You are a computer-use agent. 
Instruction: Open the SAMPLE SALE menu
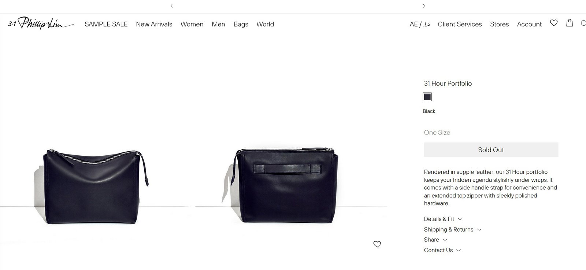[106, 24]
